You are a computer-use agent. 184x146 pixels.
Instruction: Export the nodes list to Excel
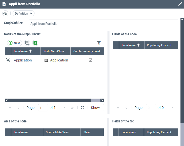tap(35, 43)
